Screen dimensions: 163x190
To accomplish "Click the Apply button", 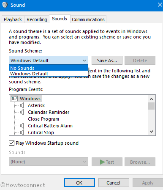I will [x=148, y=183].
